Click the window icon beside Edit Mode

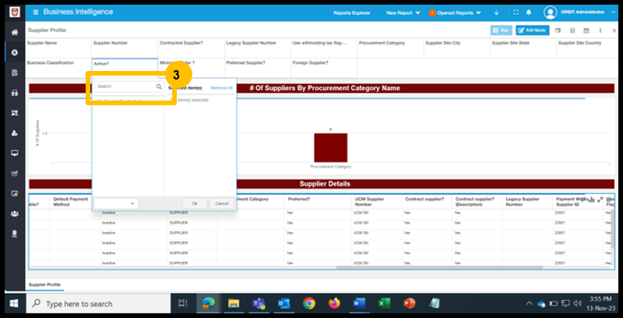(558, 30)
